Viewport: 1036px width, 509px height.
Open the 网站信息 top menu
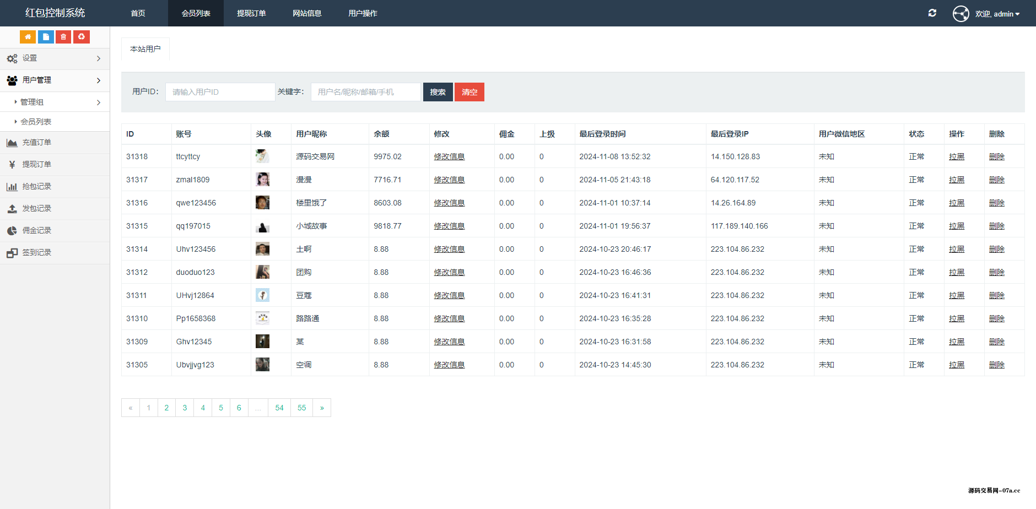tap(307, 13)
